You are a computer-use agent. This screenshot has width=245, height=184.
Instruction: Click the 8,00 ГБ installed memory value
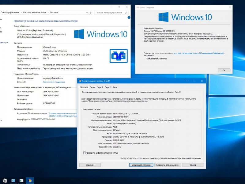[x=46, y=58]
